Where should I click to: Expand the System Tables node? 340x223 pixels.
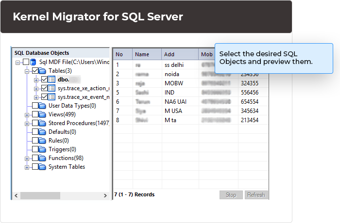[27, 167]
